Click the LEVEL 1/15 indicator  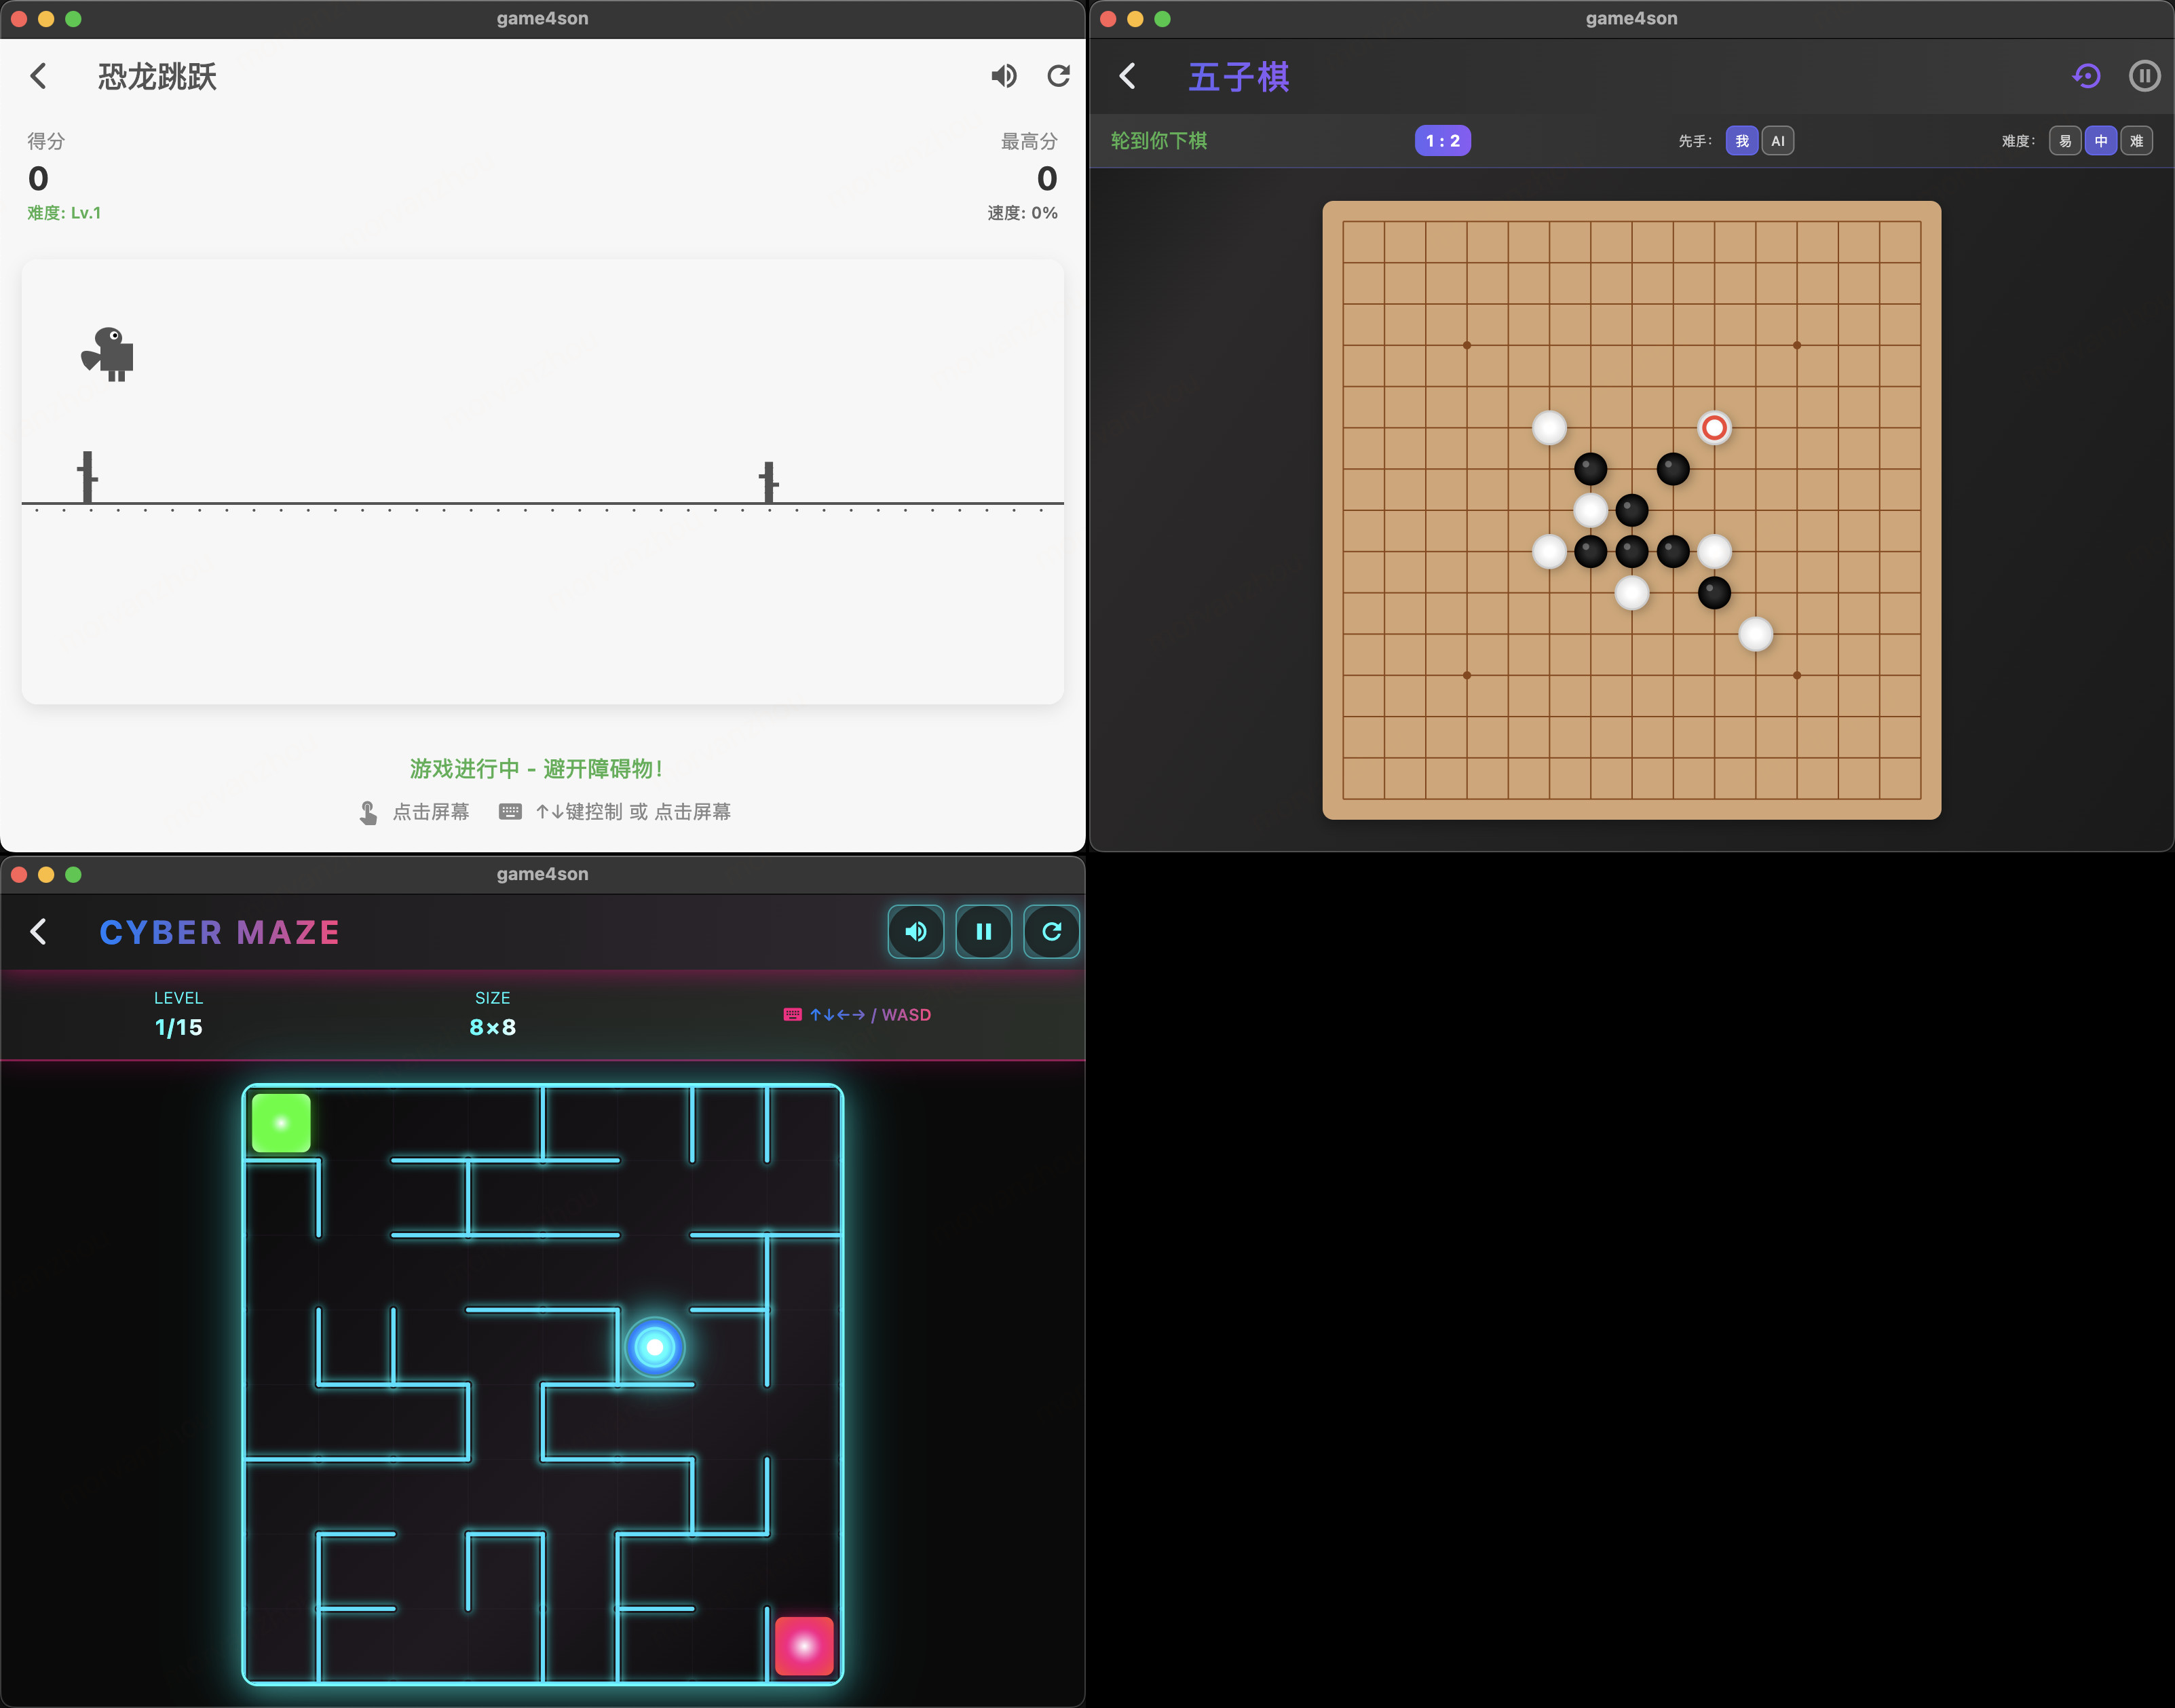(178, 1014)
